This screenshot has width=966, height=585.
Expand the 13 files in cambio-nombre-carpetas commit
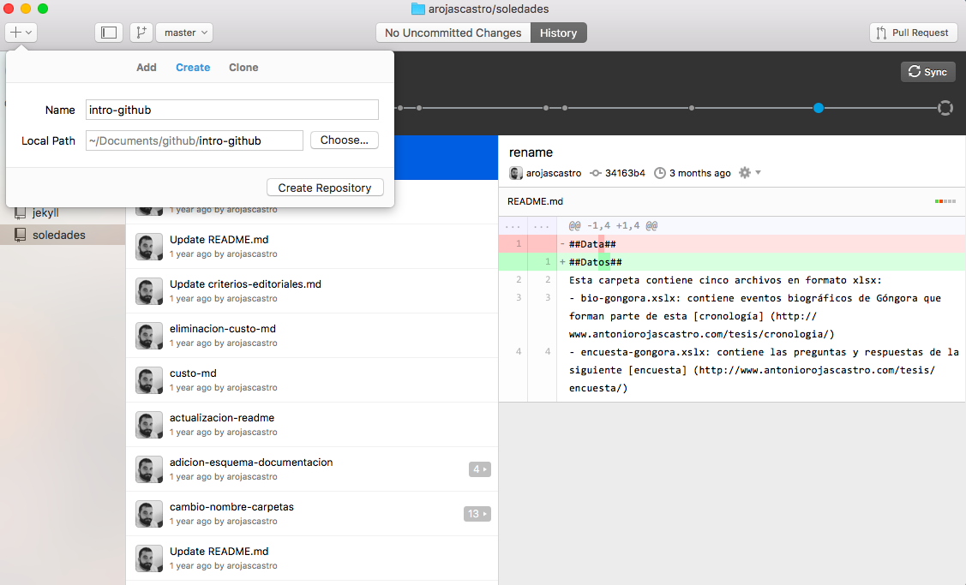click(x=477, y=514)
